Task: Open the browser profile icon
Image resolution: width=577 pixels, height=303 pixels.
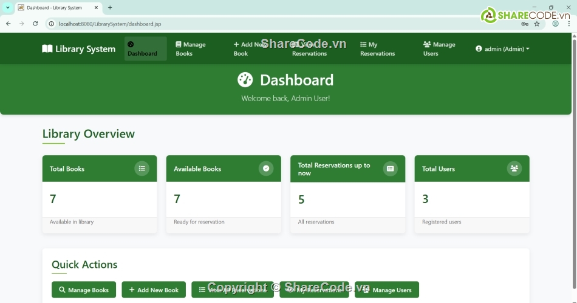Action: click(x=555, y=24)
